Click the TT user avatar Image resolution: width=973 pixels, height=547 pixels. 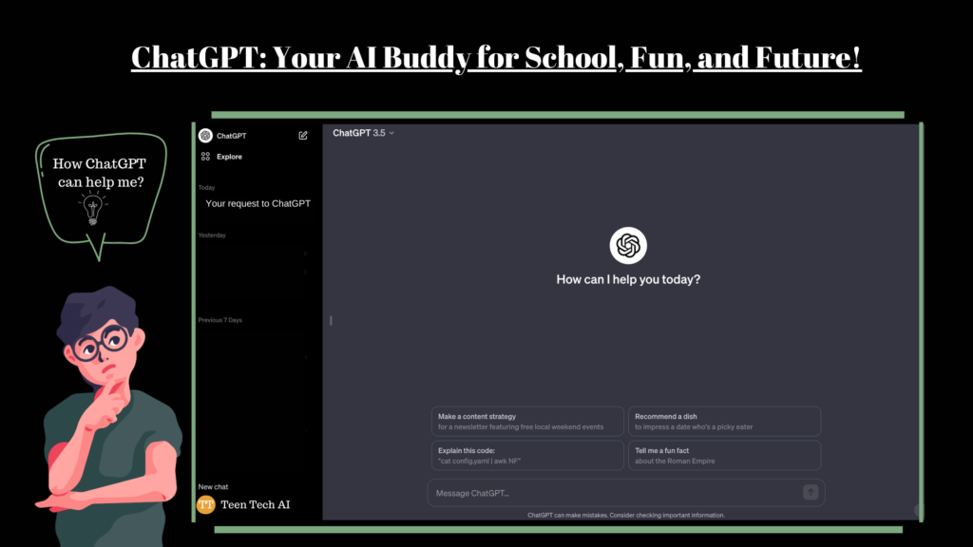click(206, 504)
